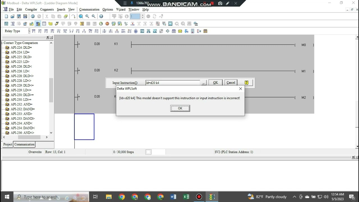Click the toolbar number stepper arrows
Viewport: 359px width, 202px height.
pyautogui.click(x=142, y=17)
